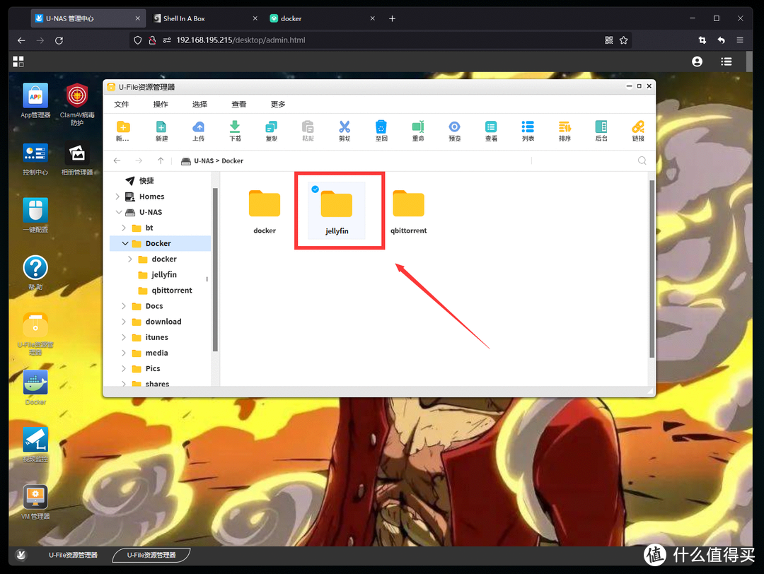764x574 pixels.
Task: Click the preview (预览) eye icon
Action: coord(455,127)
